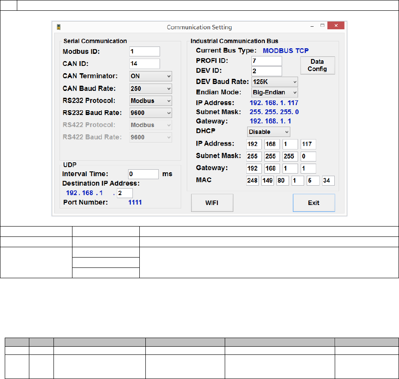Click Destination IP last octet field

[125, 193]
